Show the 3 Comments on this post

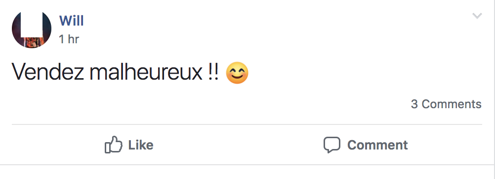pyautogui.click(x=446, y=104)
